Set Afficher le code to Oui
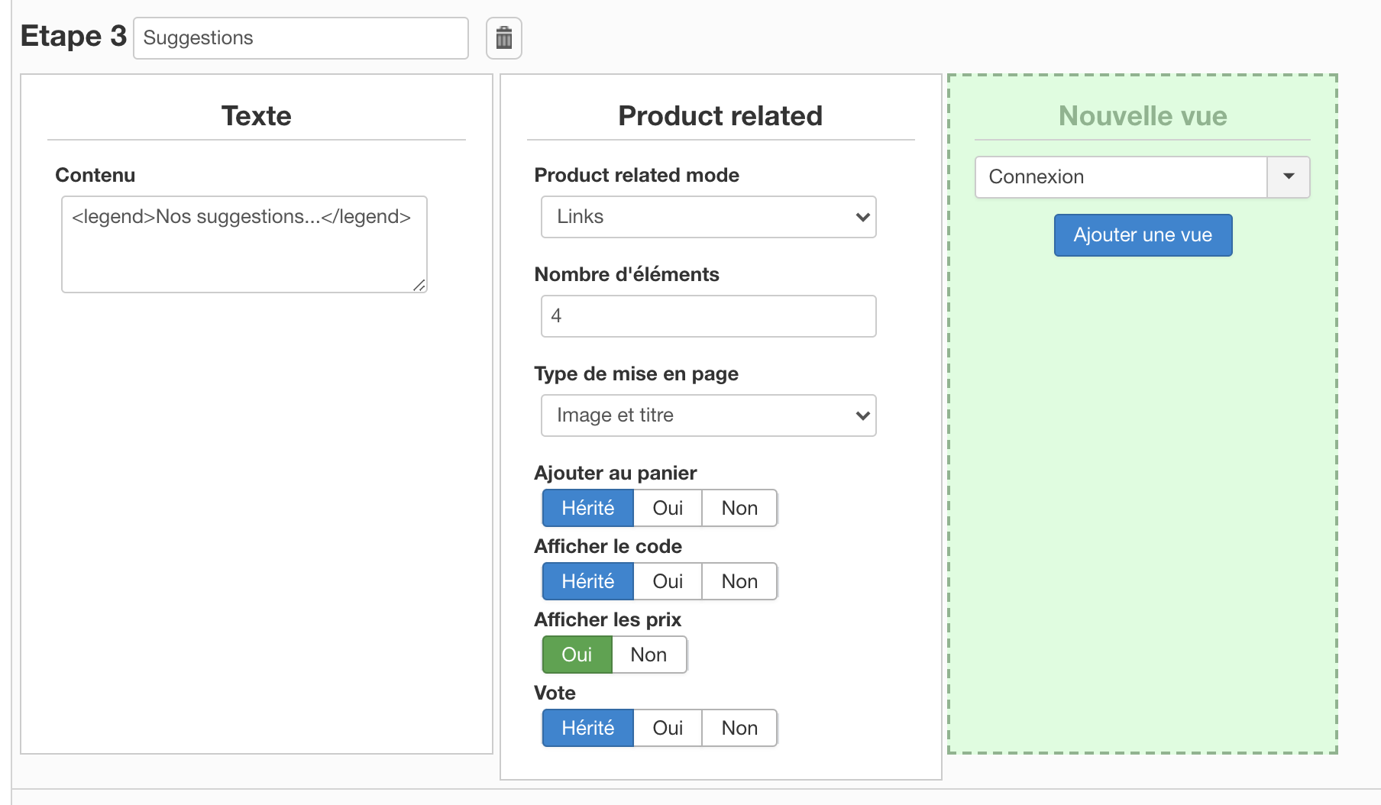 click(668, 582)
